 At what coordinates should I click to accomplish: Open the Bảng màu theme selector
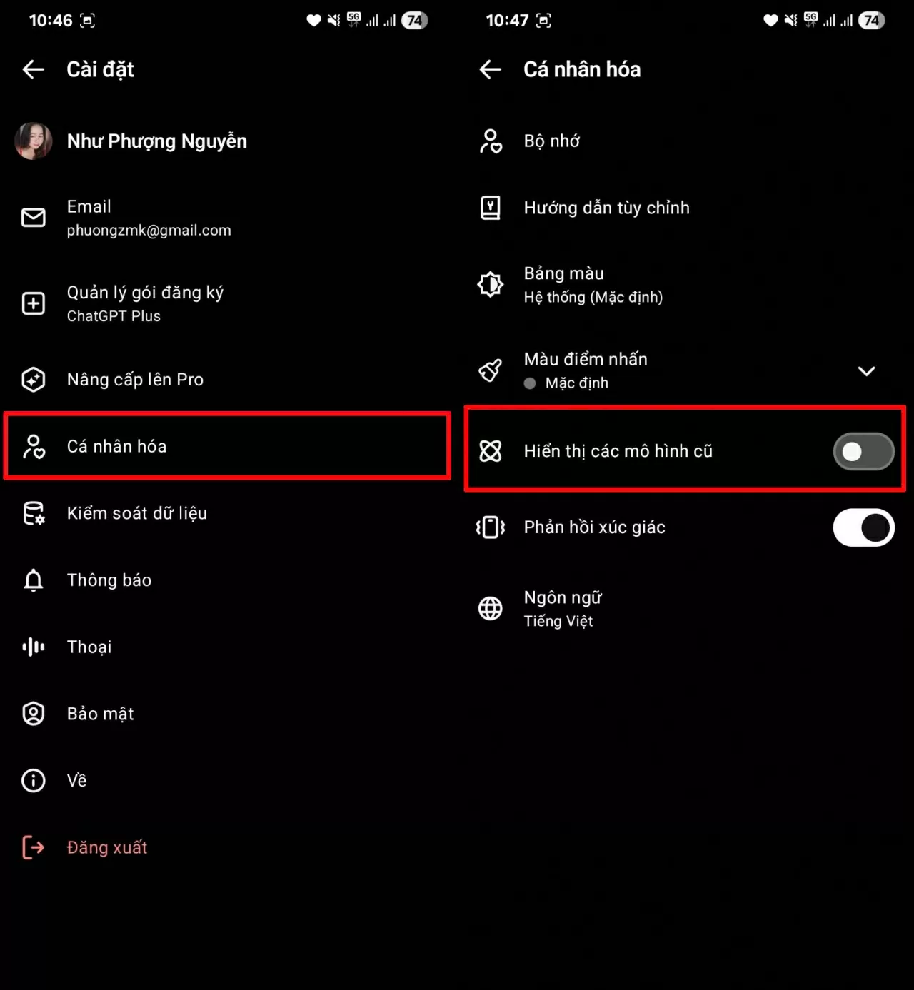pyautogui.click(x=593, y=285)
